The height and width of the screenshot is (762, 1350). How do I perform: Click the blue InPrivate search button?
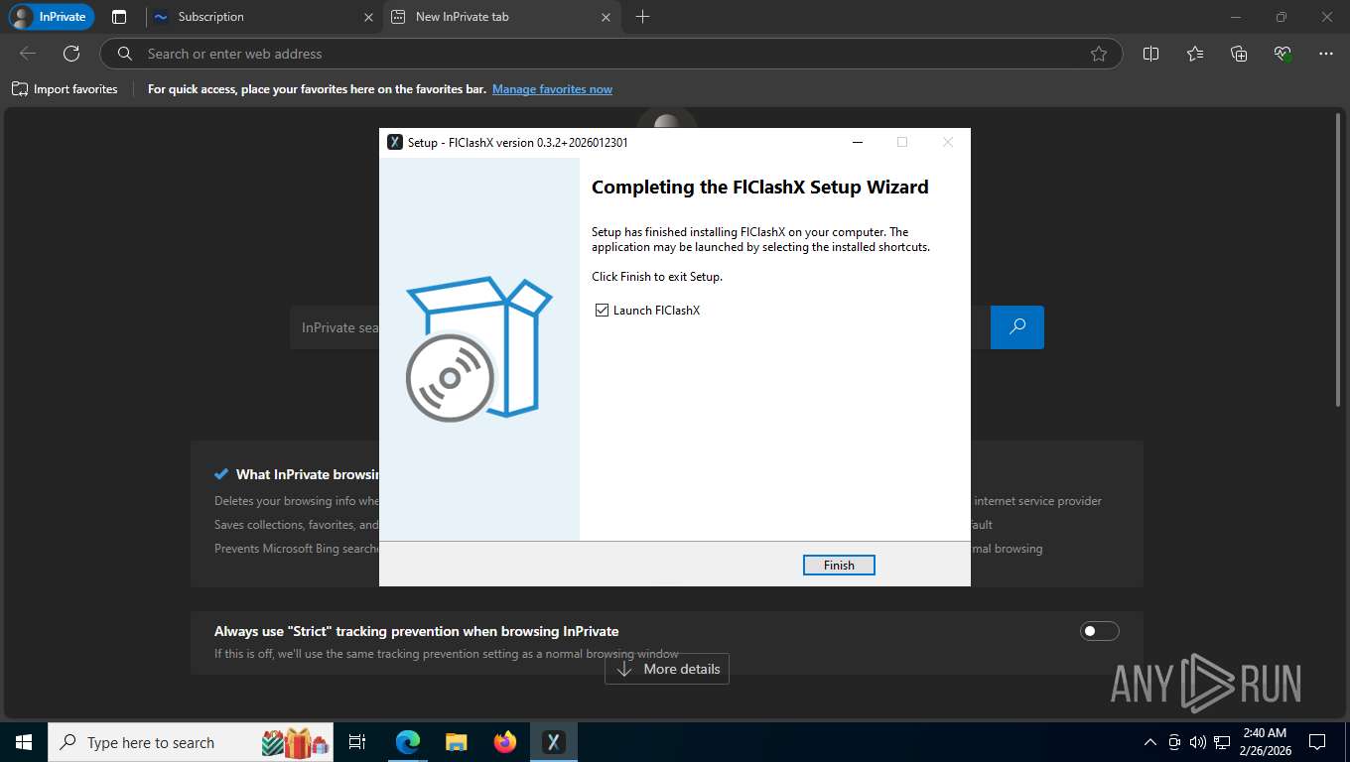pyautogui.click(x=1017, y=327)
